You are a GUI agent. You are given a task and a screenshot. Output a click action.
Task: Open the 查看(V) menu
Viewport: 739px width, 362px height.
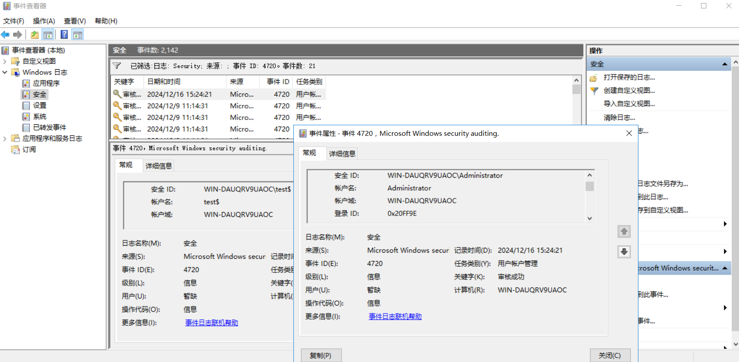(75, 21)
